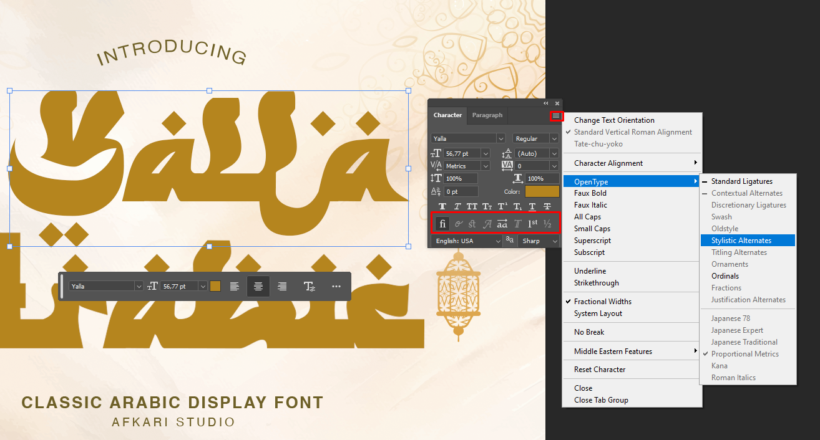Click baseline shift icon in Character panel
Image resolution: width=820 pixels, height=440 pixels.
coord(436,191)
